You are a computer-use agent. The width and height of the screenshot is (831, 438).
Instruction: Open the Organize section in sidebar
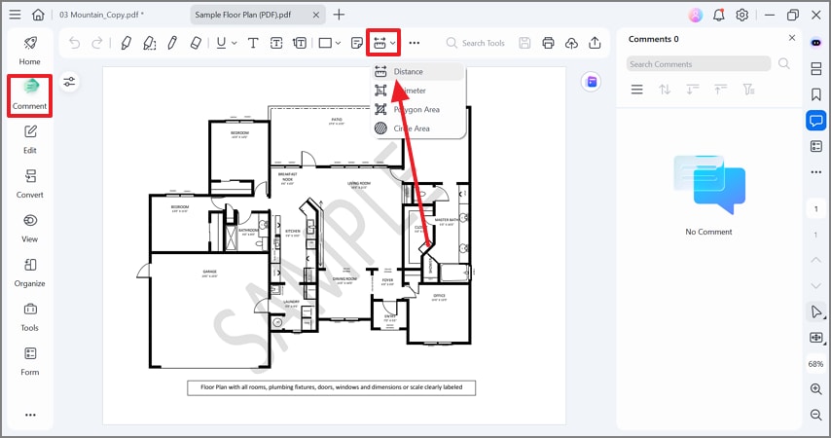click(x=29, y=274)
